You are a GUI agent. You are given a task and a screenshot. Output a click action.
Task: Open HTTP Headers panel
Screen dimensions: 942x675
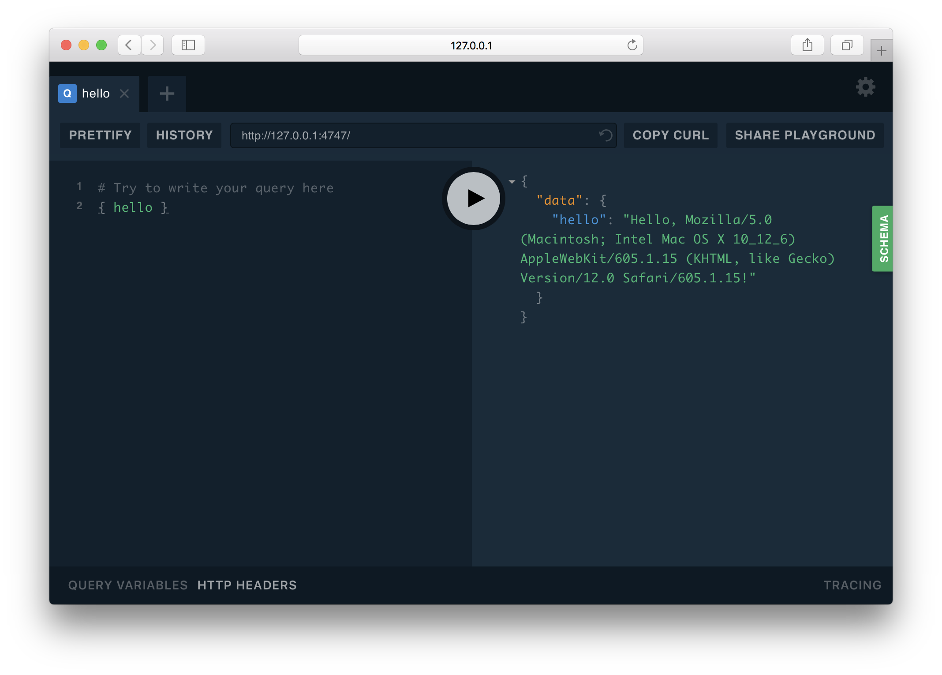(x=247, y=585)
